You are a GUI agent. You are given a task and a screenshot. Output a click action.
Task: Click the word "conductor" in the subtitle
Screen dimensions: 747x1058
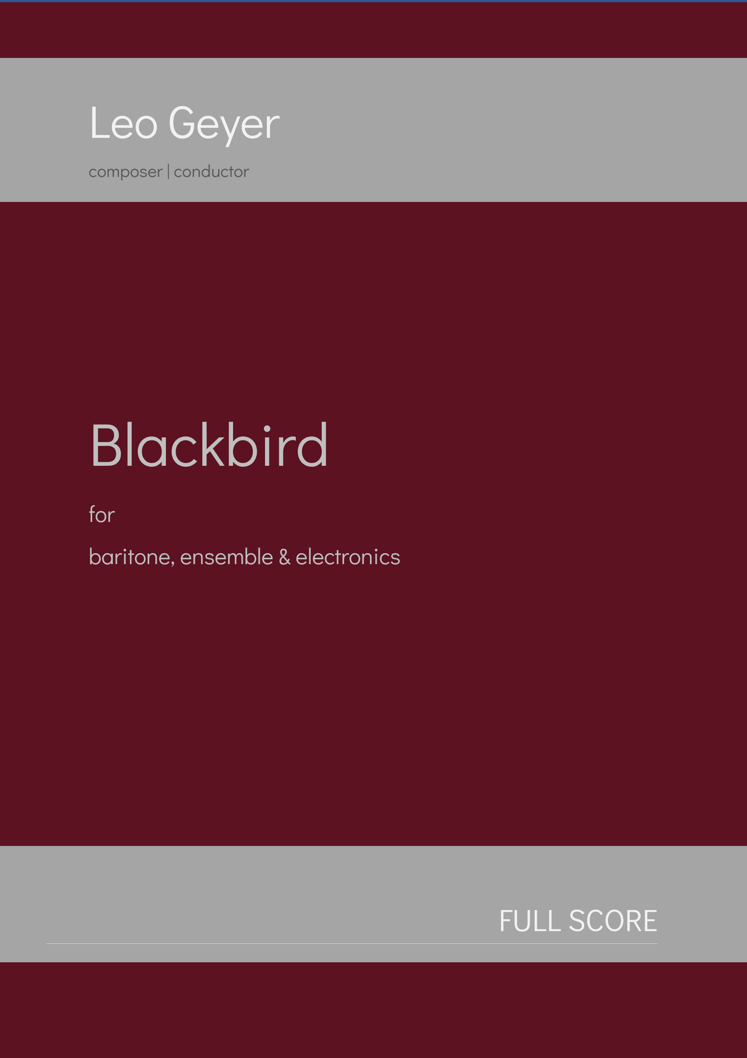click(x=212, y=171)
